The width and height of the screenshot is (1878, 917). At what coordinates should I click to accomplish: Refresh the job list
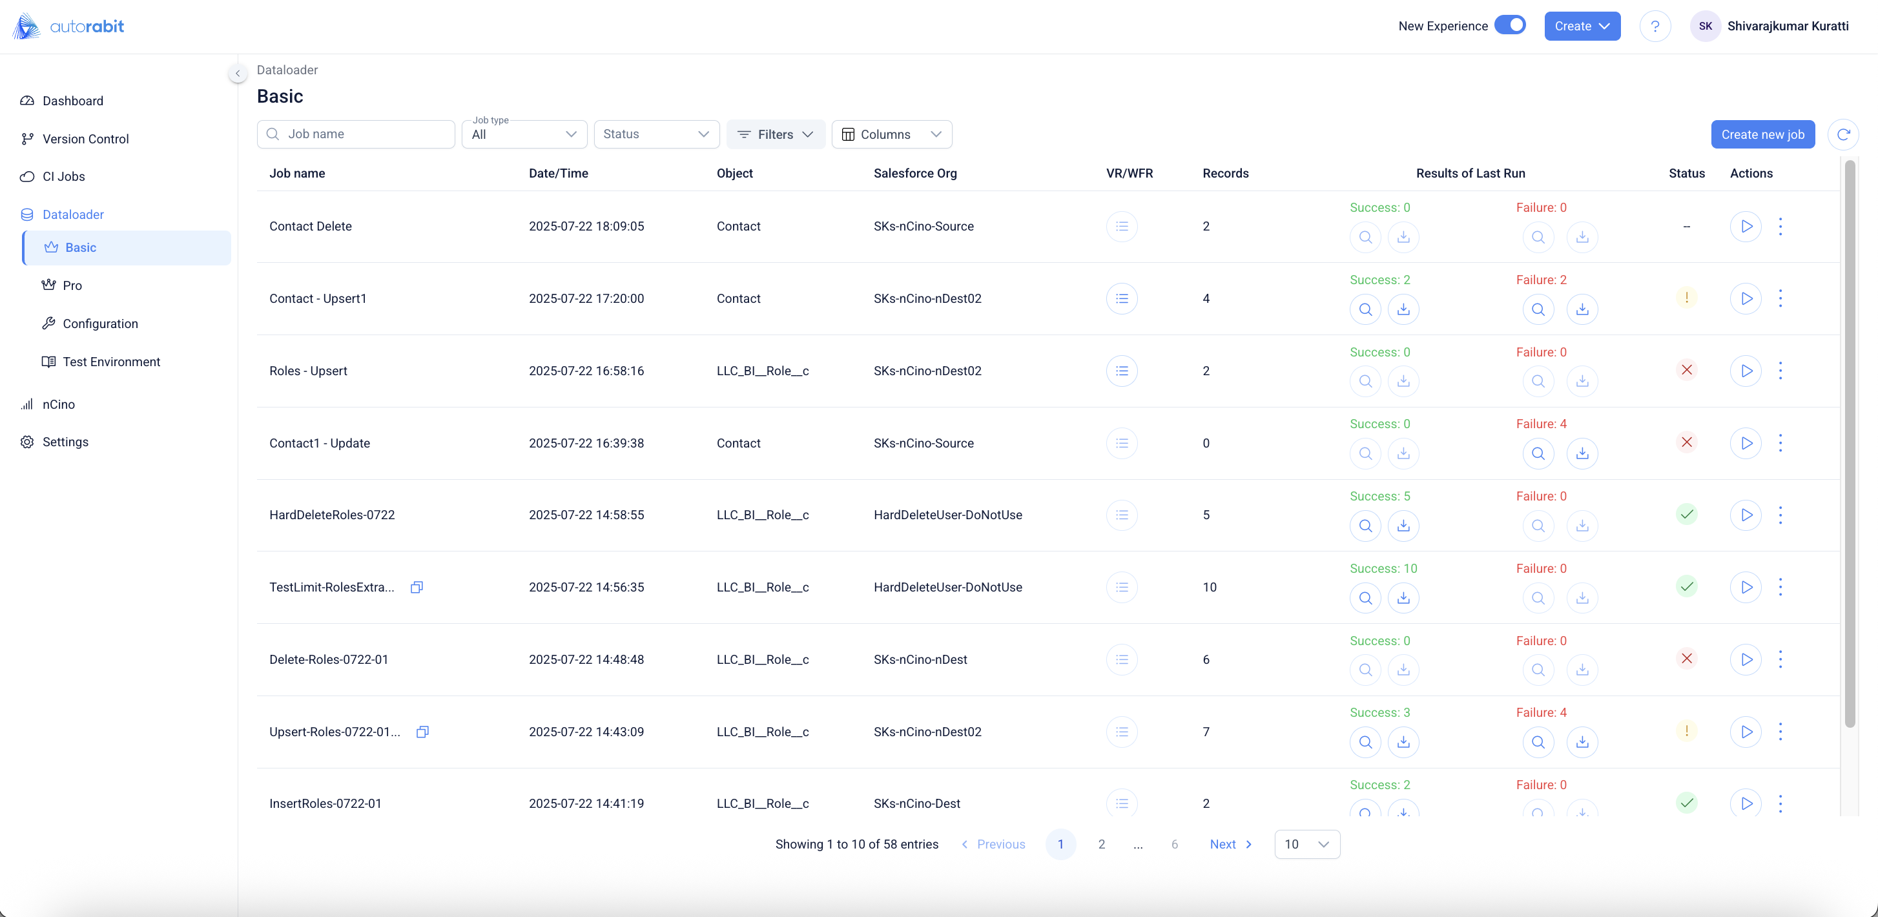pos(1843,134)
